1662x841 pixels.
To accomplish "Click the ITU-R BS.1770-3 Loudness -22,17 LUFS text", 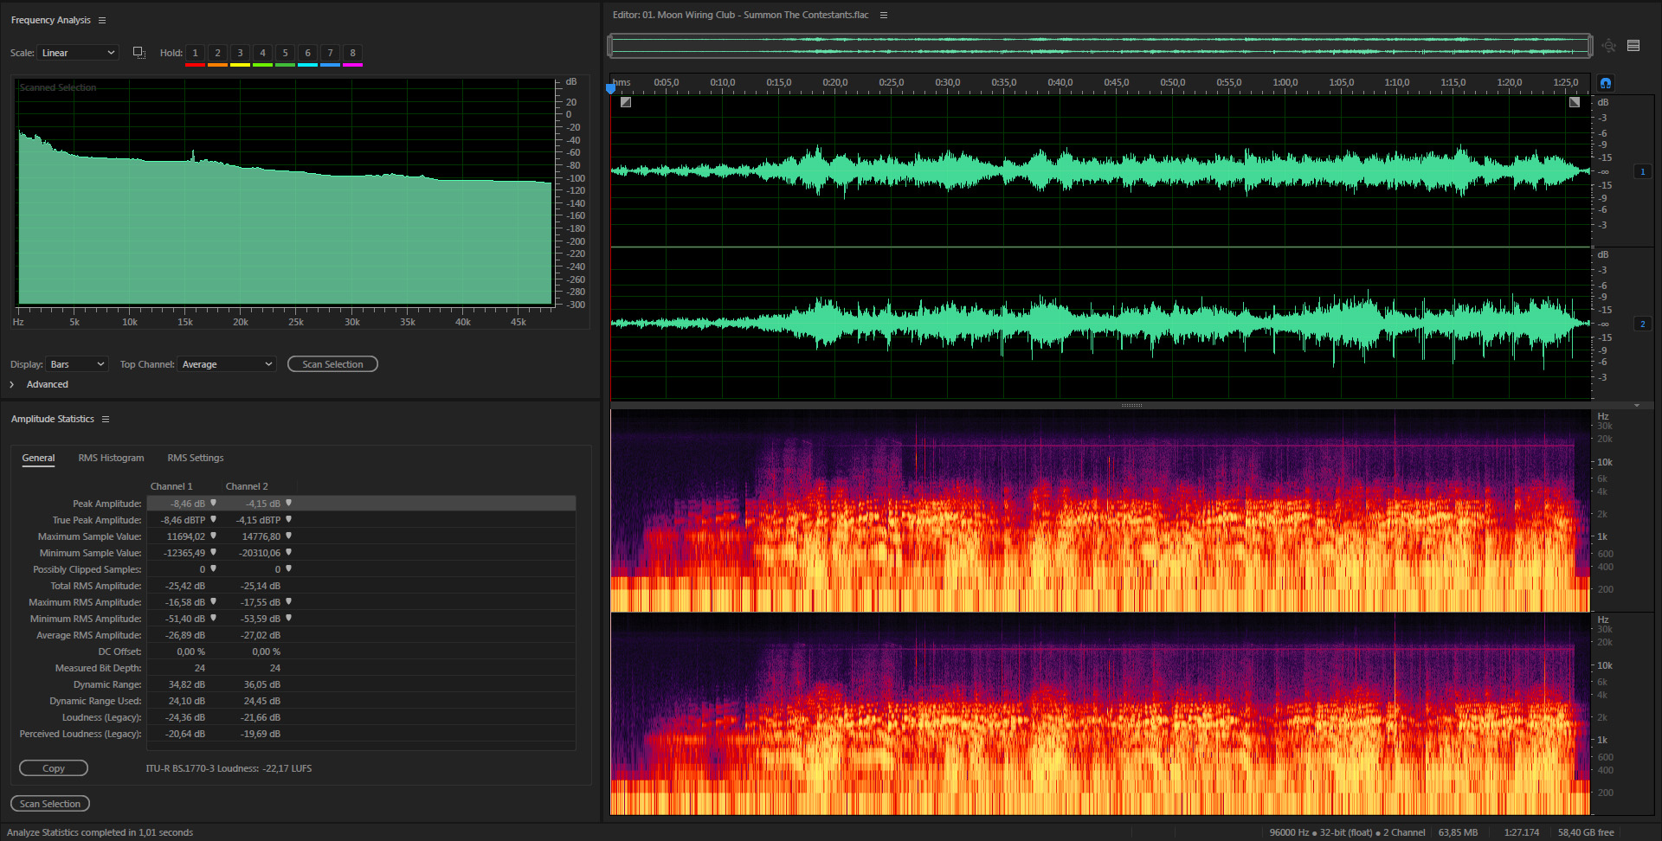I will 229,768.
